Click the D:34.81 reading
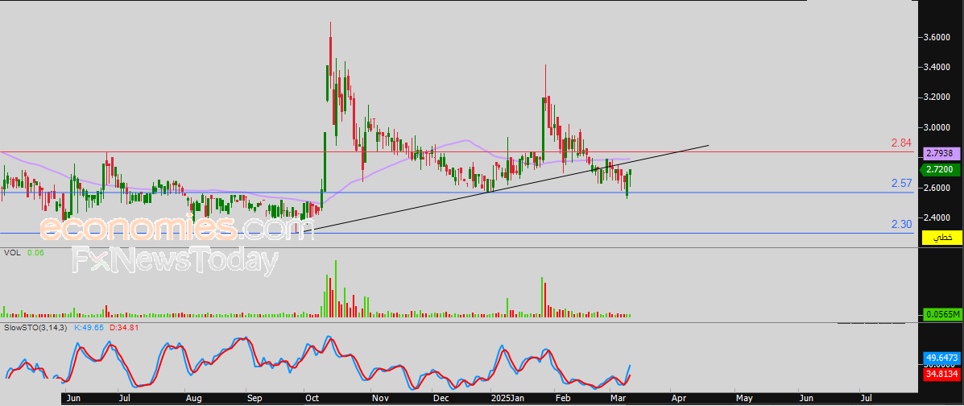The width and height of the screenshot is (964, 406). tap(124, 327)
